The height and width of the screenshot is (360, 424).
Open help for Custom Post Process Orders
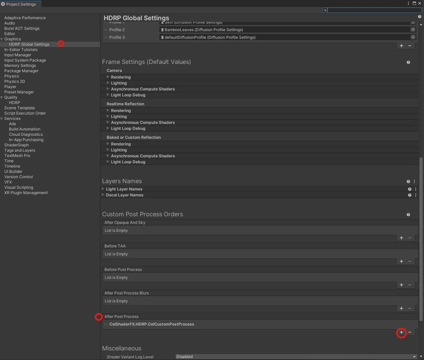tap(408, 215)
